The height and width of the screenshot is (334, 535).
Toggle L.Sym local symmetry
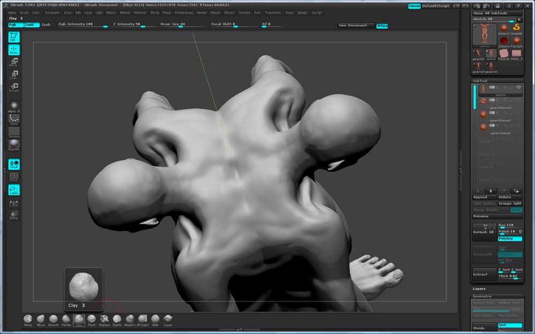(14, 203)
